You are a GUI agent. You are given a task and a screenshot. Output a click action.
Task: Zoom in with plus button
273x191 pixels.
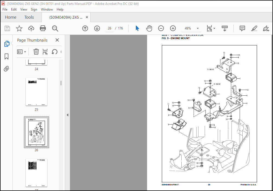173,28
